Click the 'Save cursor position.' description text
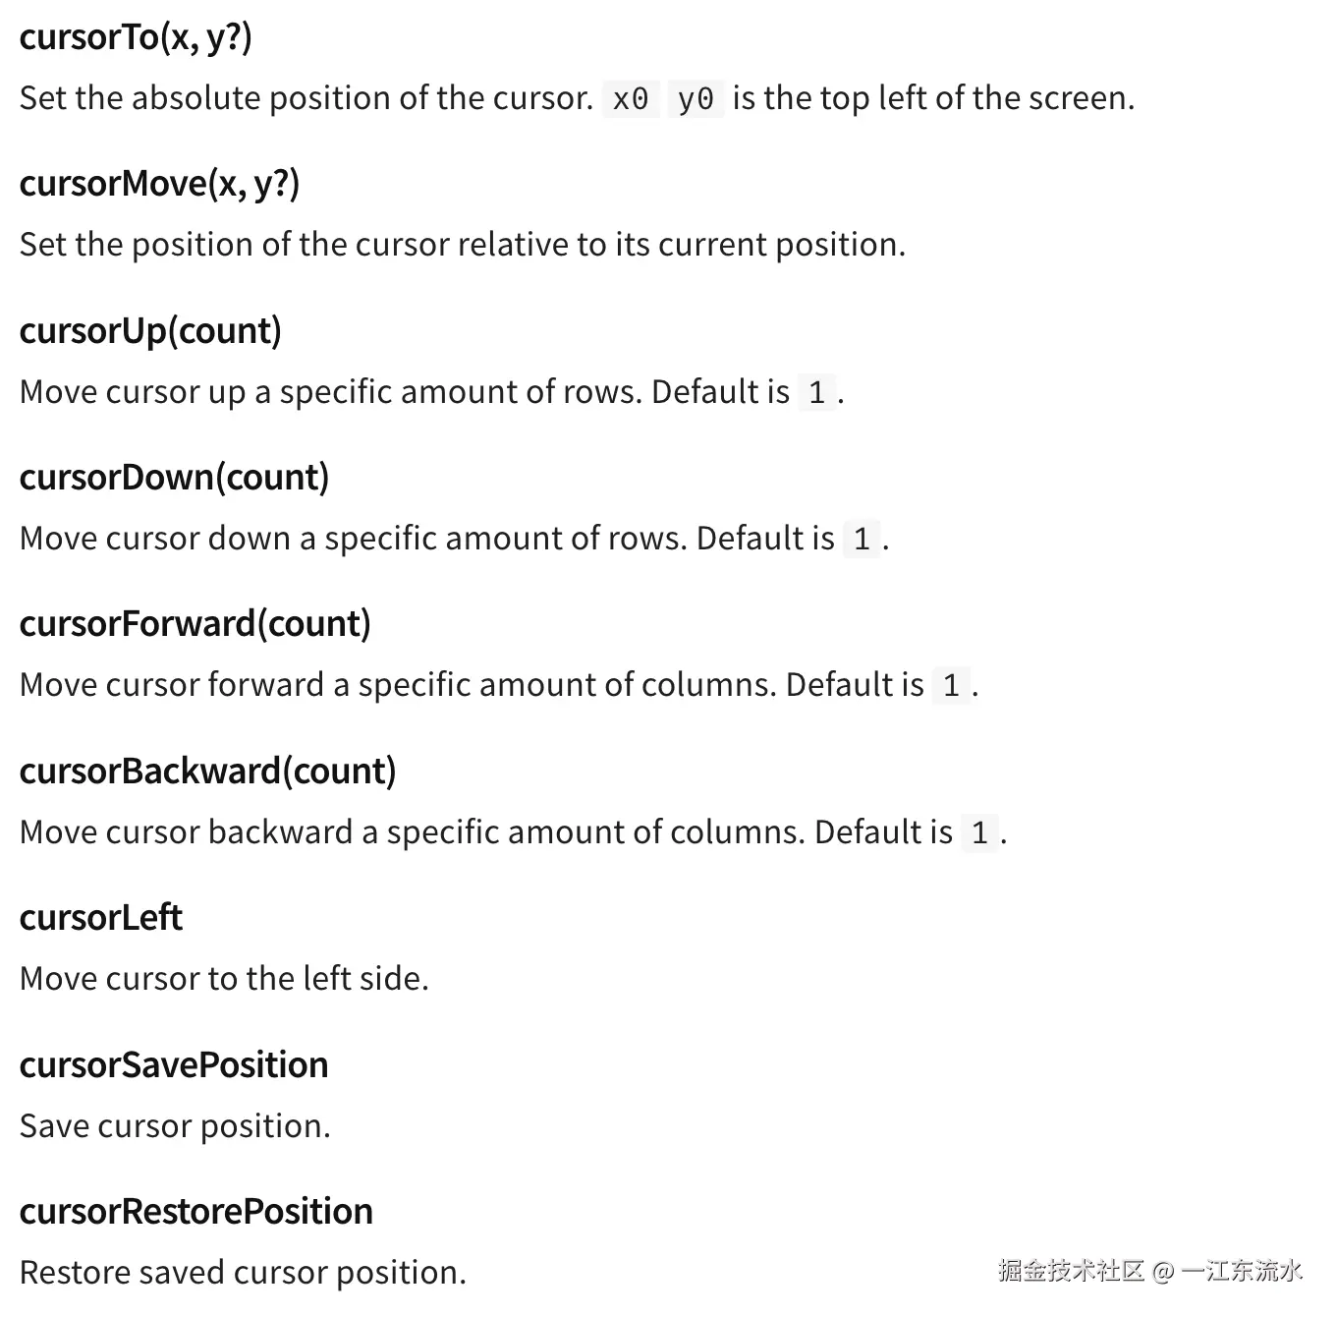Image resolution: width=1336 pixels, height=1317 pixels. (x=175, y=1126)
